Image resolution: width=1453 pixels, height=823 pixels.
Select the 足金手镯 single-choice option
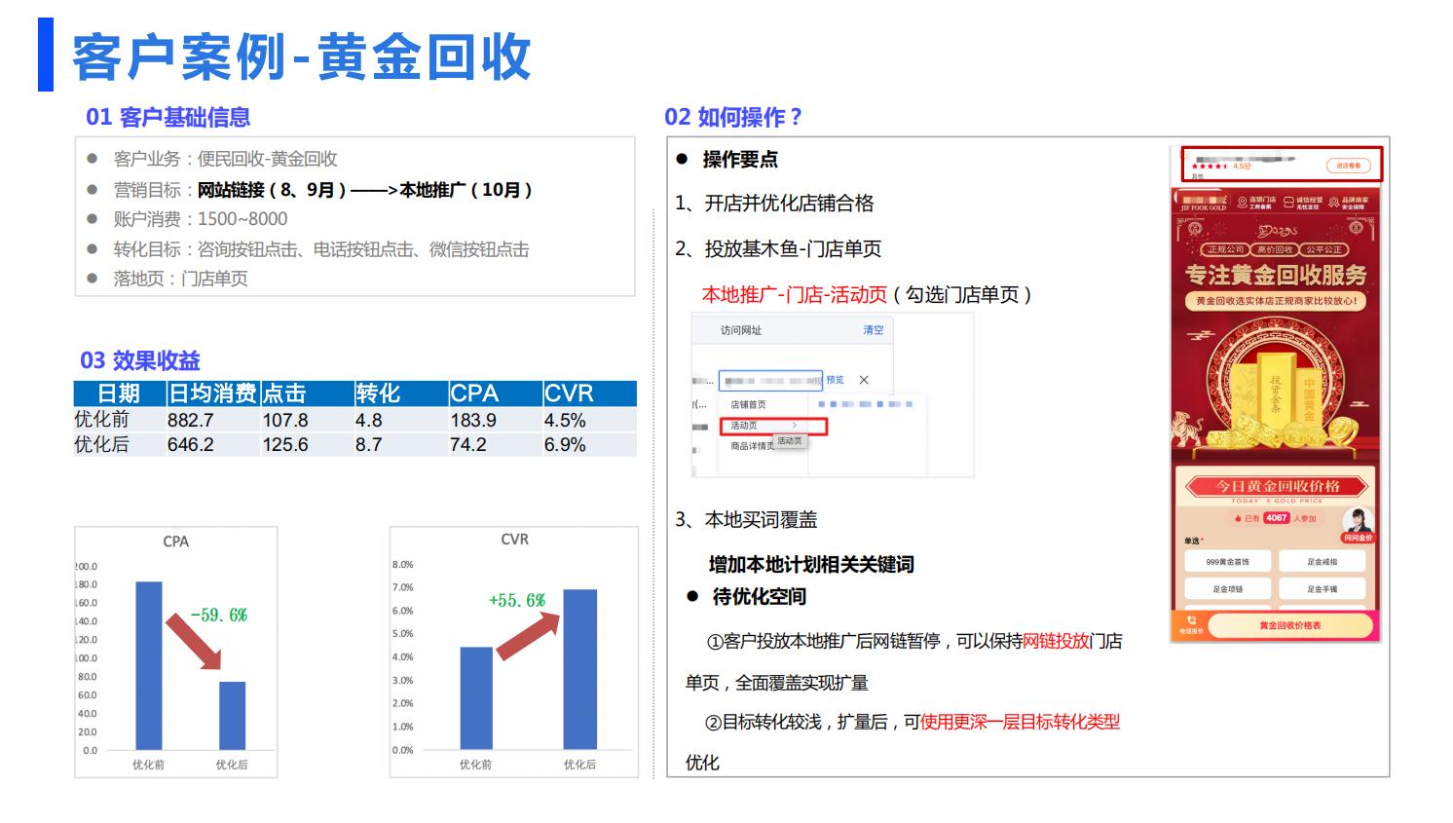[x=1322, y=589]
